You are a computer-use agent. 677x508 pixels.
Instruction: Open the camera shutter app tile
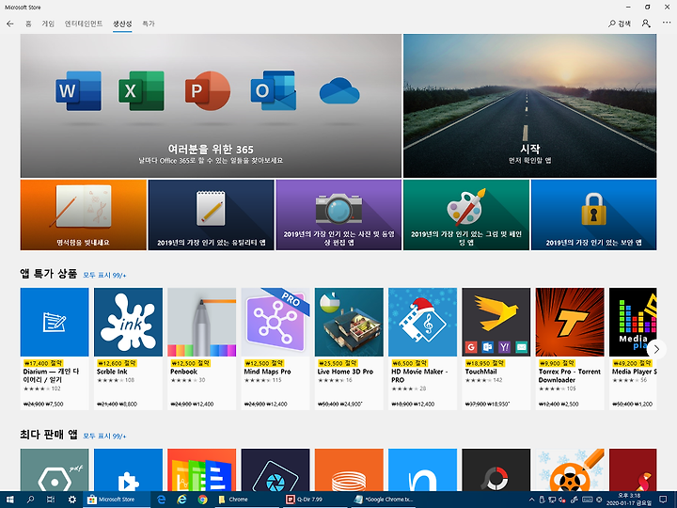click(x=276, y=470)
